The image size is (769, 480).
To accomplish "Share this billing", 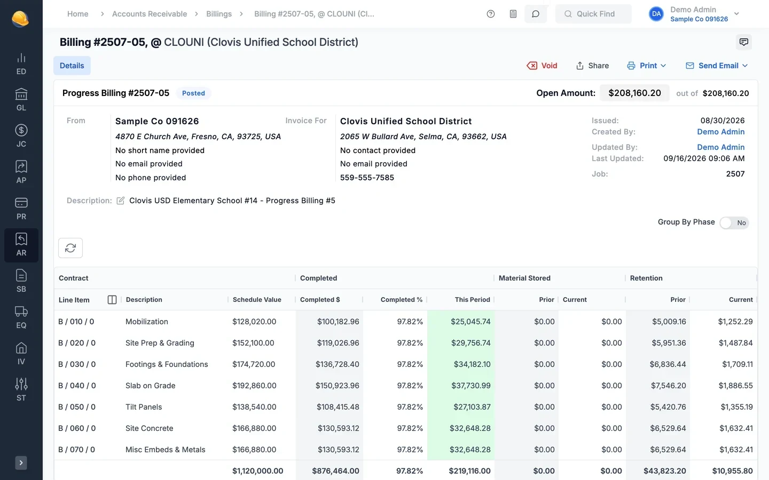I will 592,66.
